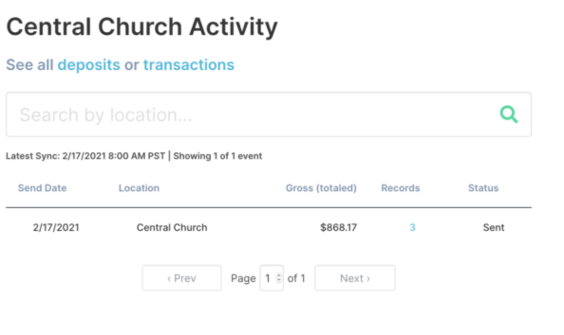Click the page number stepper down arrow
The width and height of the screenshot is (564, 335).
pyautogui.click(x=279, y=281)
